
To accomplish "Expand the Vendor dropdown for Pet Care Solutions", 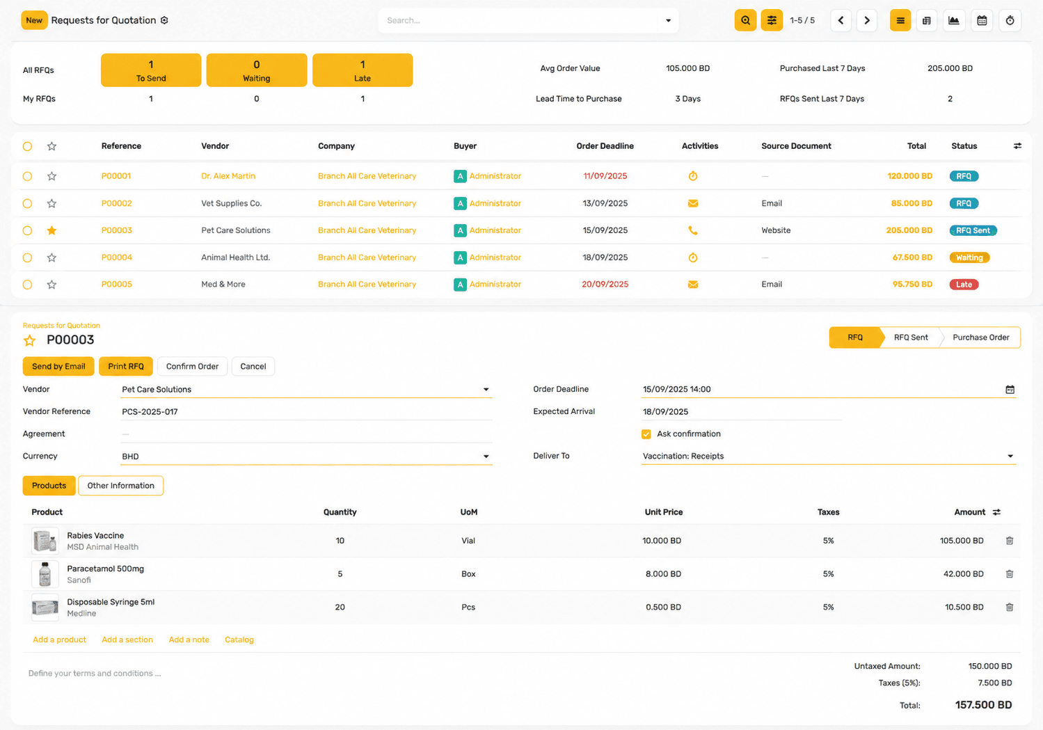I will pyautogui.click(x=486, y=390).
